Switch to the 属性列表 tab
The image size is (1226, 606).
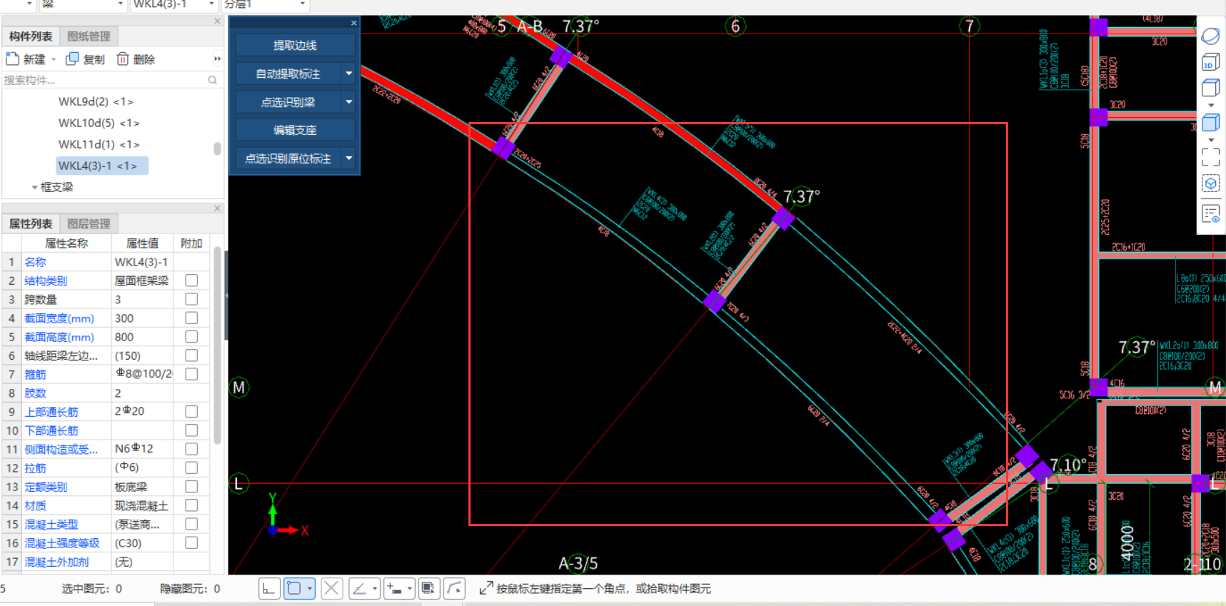(31, 223)
